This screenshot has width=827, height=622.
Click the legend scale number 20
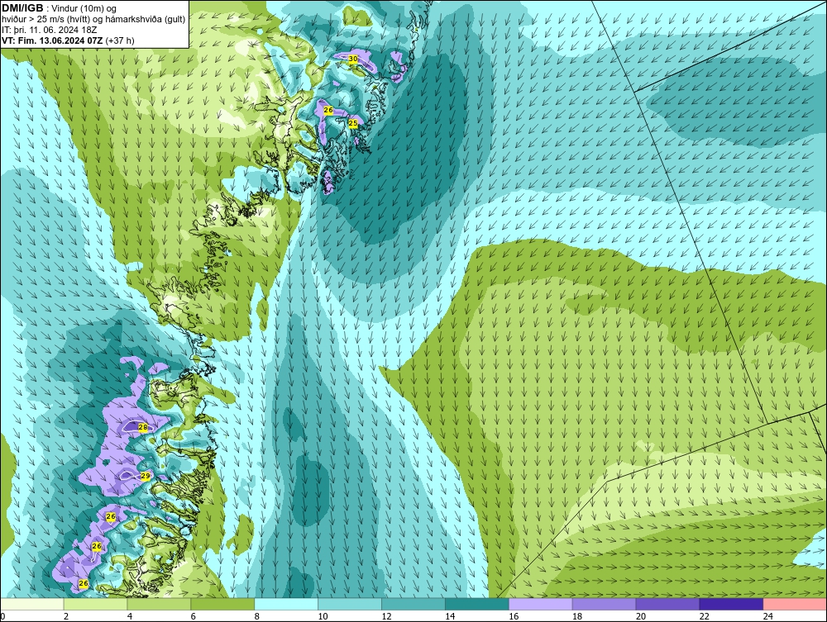tap(640, 616)
